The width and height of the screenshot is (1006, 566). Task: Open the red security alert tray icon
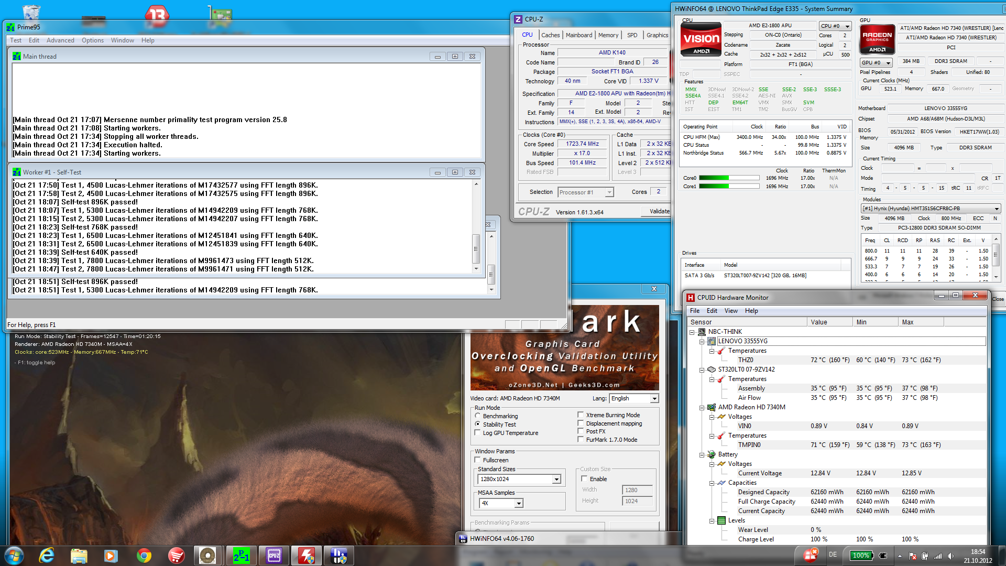point(811,554)
